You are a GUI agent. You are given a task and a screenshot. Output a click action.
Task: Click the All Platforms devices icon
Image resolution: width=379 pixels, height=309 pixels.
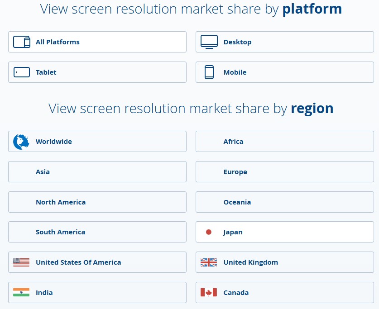(x=22, y=42)
